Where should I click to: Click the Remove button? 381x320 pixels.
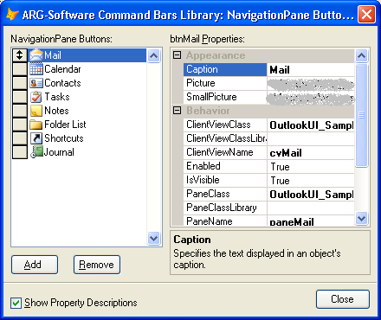coord(97,265)
